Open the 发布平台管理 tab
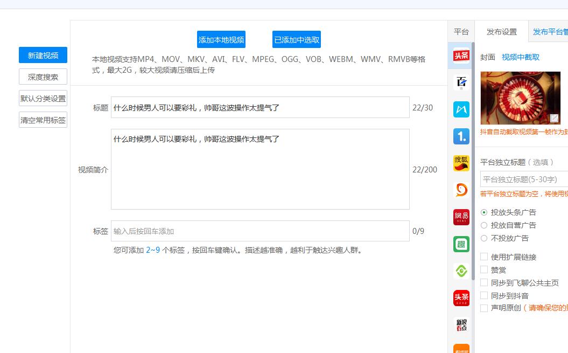The height and width of the screenshot is (353, 568). 550,32
